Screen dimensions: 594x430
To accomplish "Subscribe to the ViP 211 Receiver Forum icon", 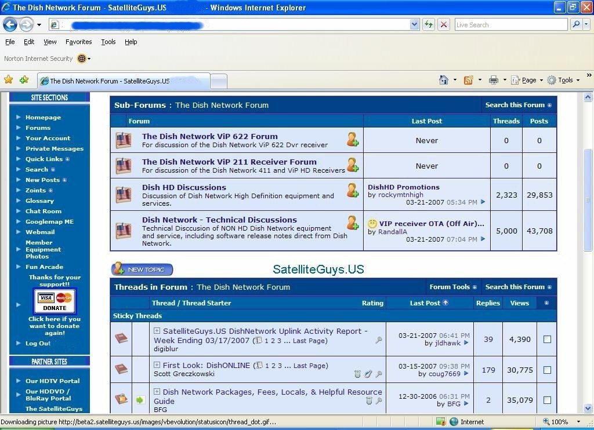I will 353,165.
